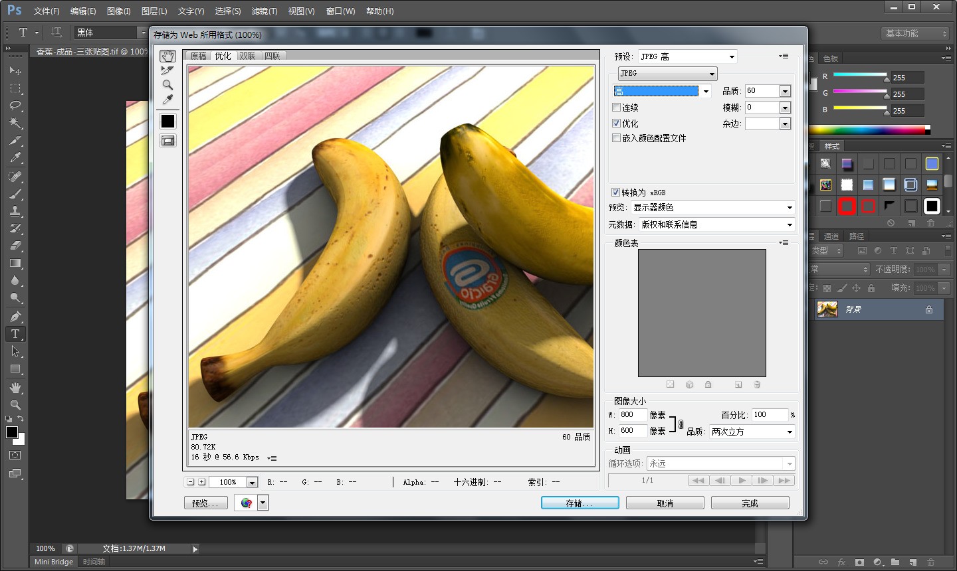This screenshot has height=571, width=957.
Task: Open the compression quality 高 dropdown
Action: coord(662,91)
